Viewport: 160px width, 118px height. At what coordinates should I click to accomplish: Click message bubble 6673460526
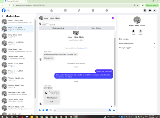(x=48, y=88)
